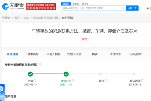This screenshot has height=101, width=151.
Task: Click the help icon next to 申请
Action: (x=35, y=81)
